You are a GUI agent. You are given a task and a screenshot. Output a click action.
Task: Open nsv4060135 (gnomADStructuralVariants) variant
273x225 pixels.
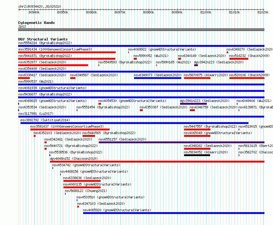[97, 184]
